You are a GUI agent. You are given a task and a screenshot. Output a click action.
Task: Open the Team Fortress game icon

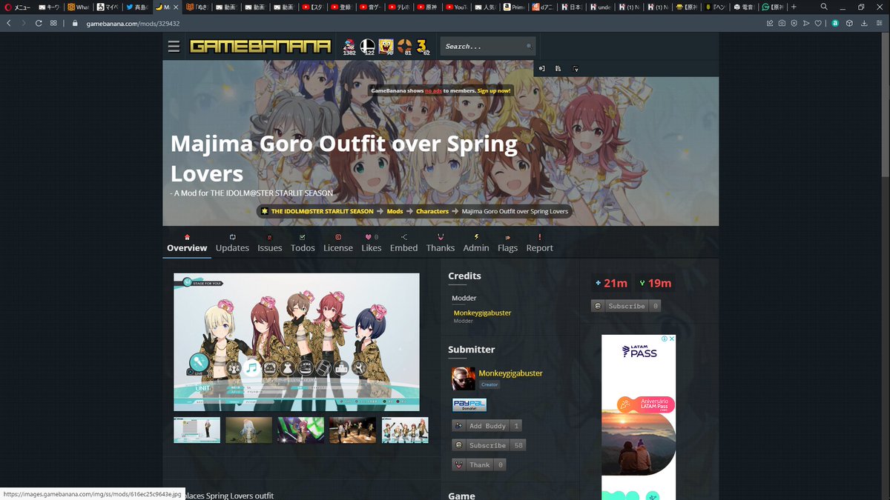tap(404, 47)
